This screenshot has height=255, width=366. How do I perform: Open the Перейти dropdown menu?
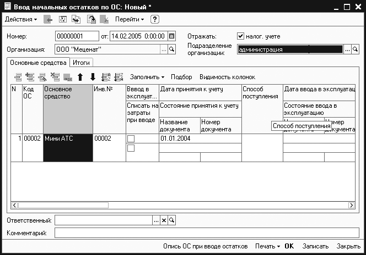tap(130, 19)
